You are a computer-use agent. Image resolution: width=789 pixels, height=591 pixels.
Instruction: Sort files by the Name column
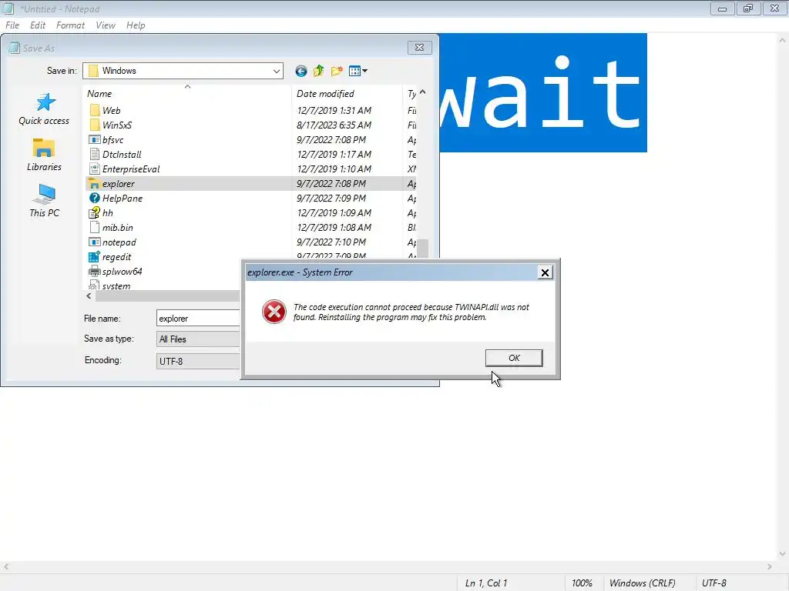point(99,94)
